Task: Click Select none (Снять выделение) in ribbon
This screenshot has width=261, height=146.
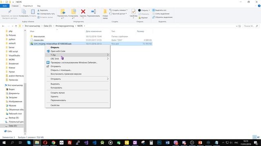Action: point(161,14)
